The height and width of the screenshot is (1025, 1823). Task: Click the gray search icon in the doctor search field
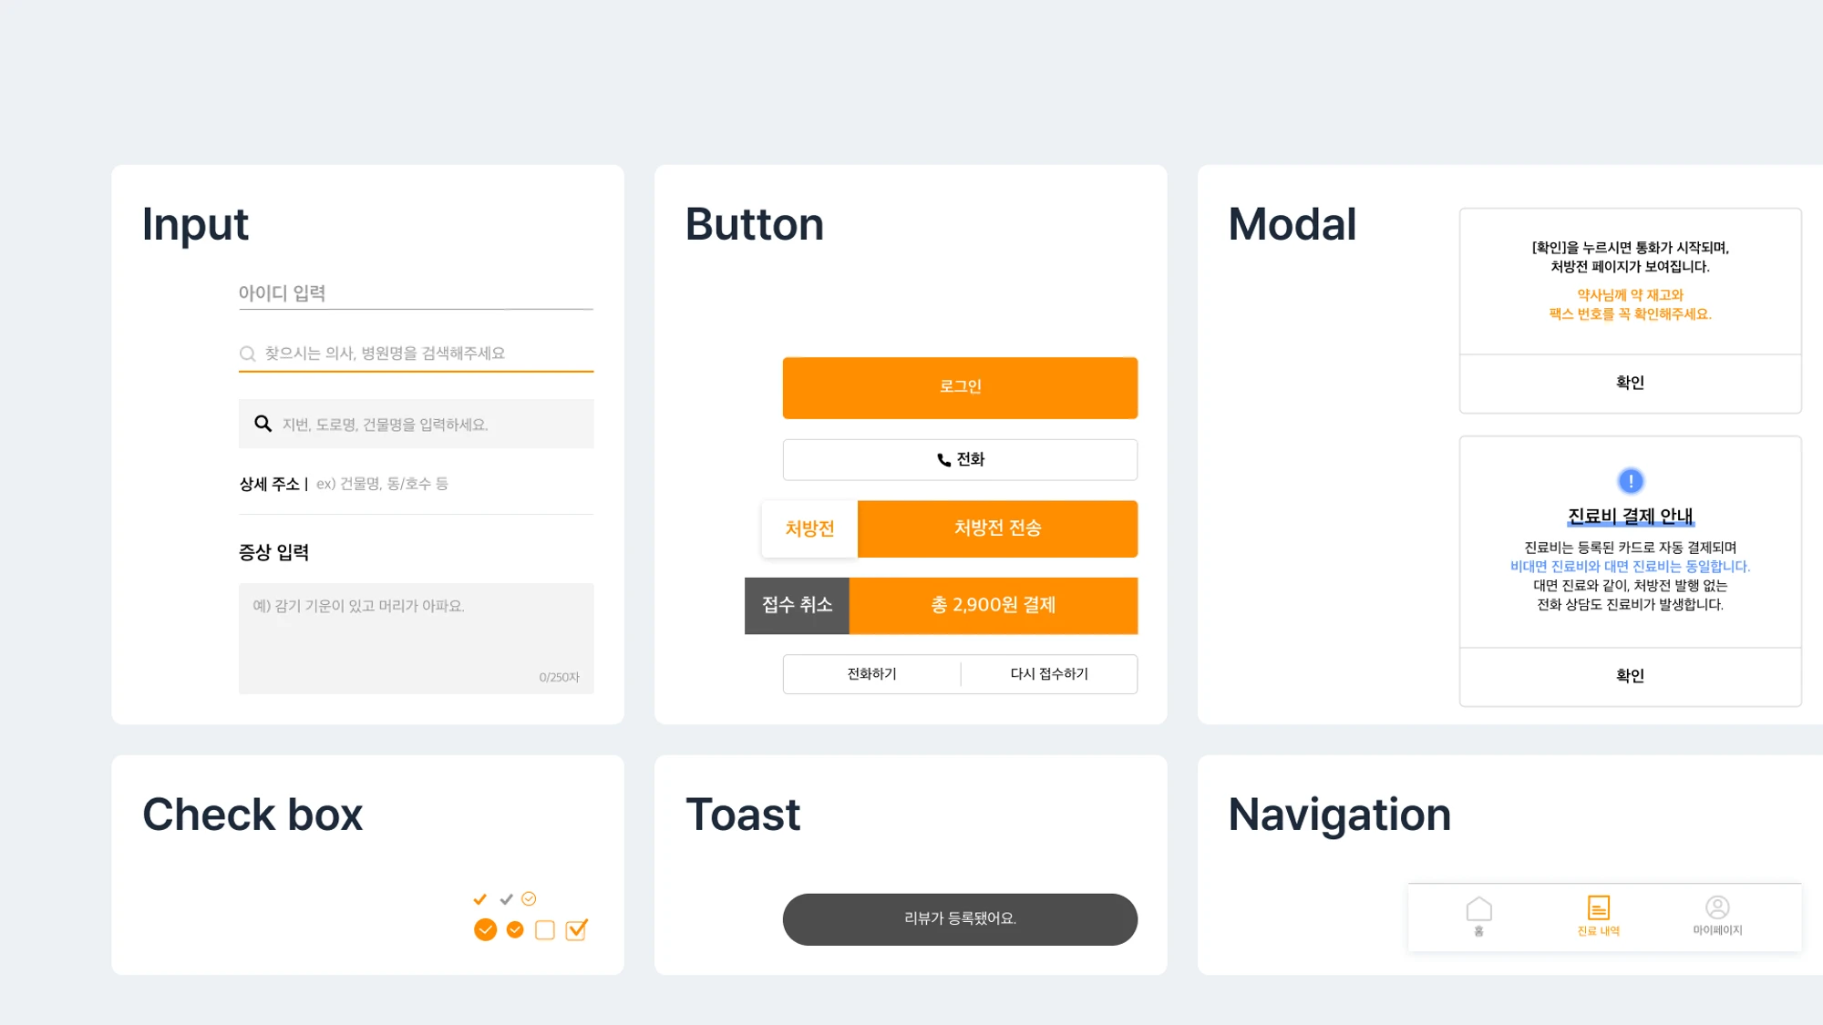click(x=247, y=354)
